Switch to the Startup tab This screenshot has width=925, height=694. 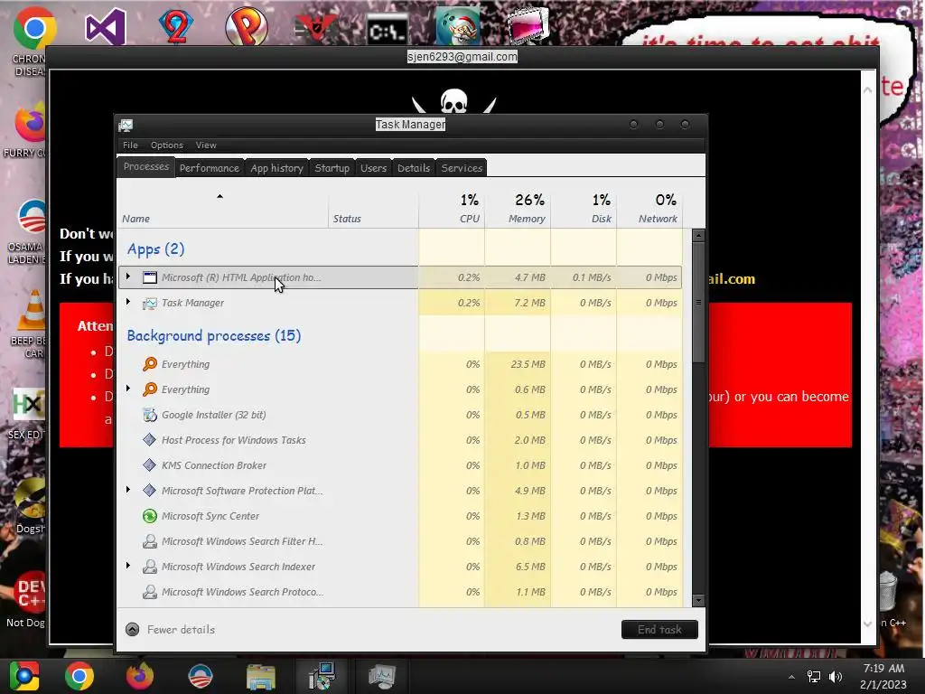(x=332, y=168)
